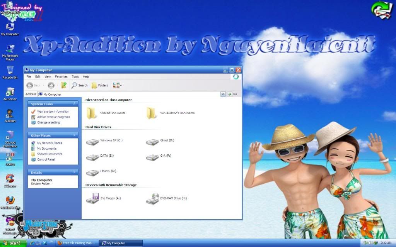Image resolution: width=396 pixels, height=247 pixels.
Task: Select the Shared Documents folder
Action: tap(106, 113)
